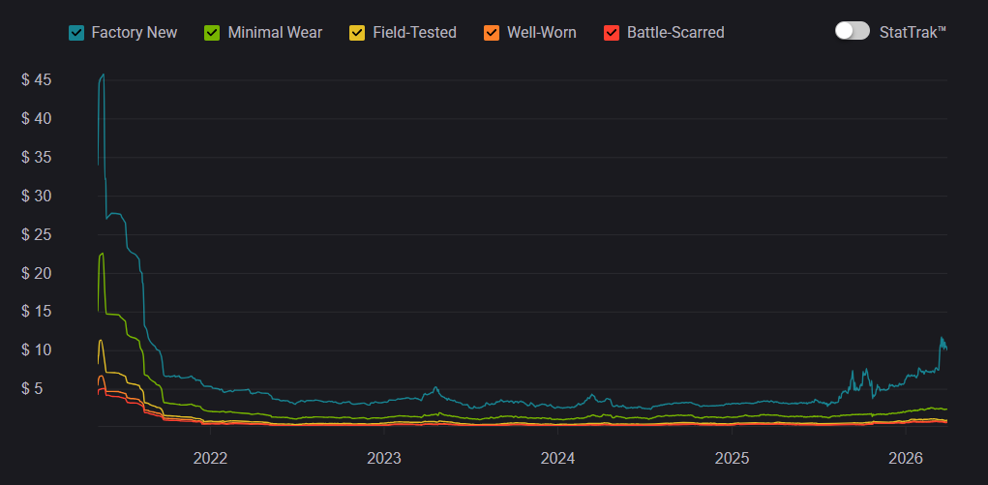This screenshot has width=988, height=485.
Task: Click the Factory New peak near $45
Action: pos(103,76)
